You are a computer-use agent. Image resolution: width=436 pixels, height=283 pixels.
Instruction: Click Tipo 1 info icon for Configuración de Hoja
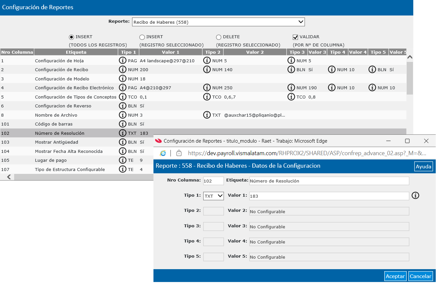pos(123,61)
